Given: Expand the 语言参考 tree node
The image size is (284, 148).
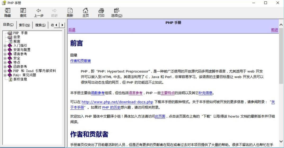Looking at the screenshot, I should pyautogui.click(x=5, y=54).
